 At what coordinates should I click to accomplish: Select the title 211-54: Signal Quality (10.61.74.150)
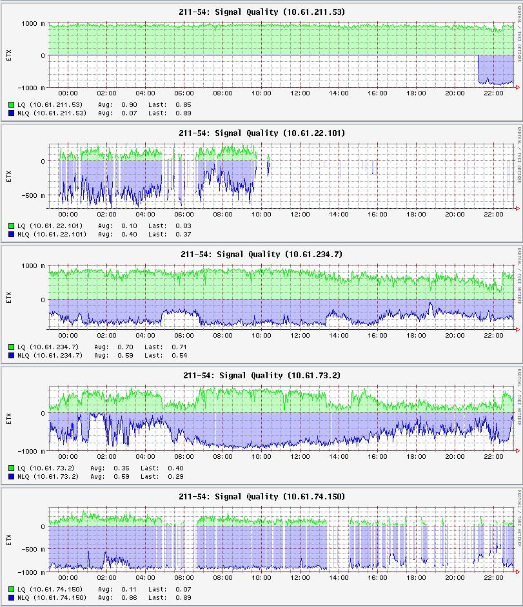coord(261,496)
